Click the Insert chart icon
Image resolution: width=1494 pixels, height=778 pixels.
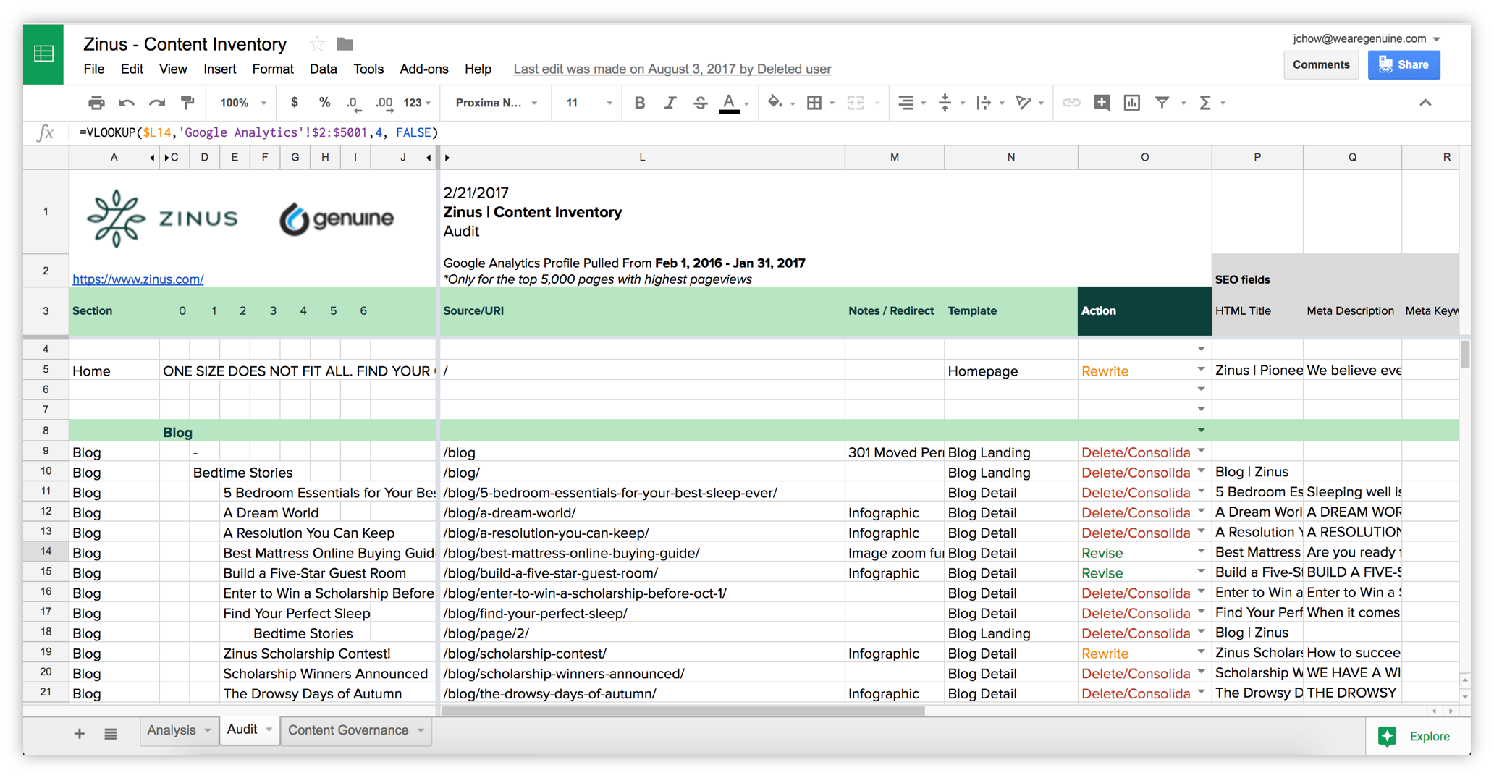pyautogui.click(x=1132, y=103)
